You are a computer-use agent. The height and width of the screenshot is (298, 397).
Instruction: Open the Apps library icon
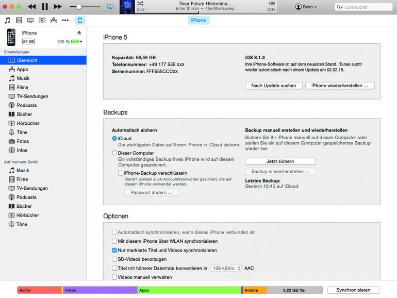[54, 20]
